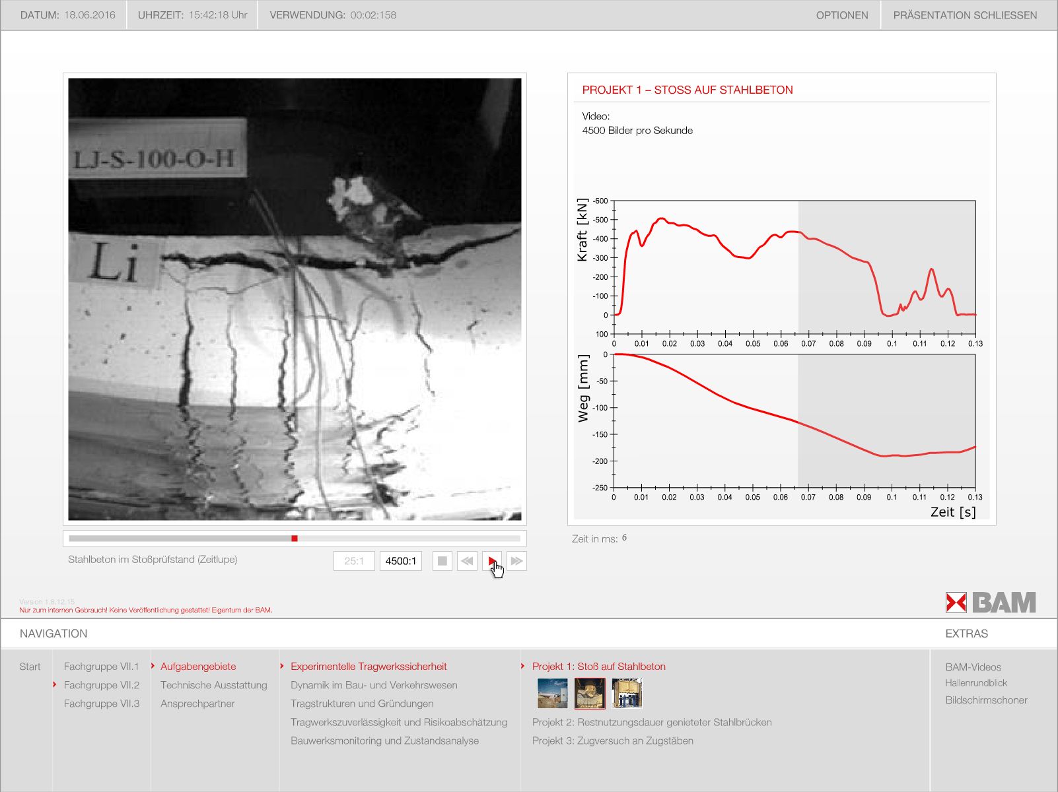Select Technische Ausstattung navigation item
The width and height of the screenshot is (1058, 792).
[214, 685]
